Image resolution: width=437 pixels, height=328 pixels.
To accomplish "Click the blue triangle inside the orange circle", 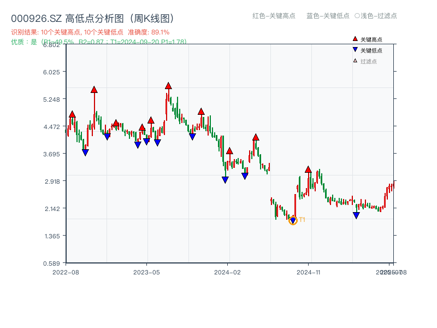I will [x=293, y=220].
